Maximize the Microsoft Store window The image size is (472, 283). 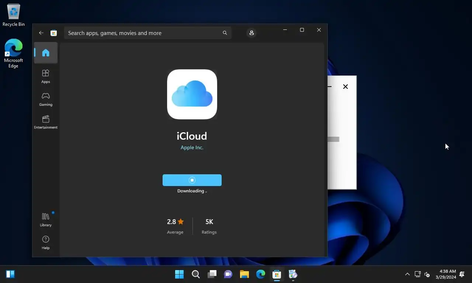point(302,30)
